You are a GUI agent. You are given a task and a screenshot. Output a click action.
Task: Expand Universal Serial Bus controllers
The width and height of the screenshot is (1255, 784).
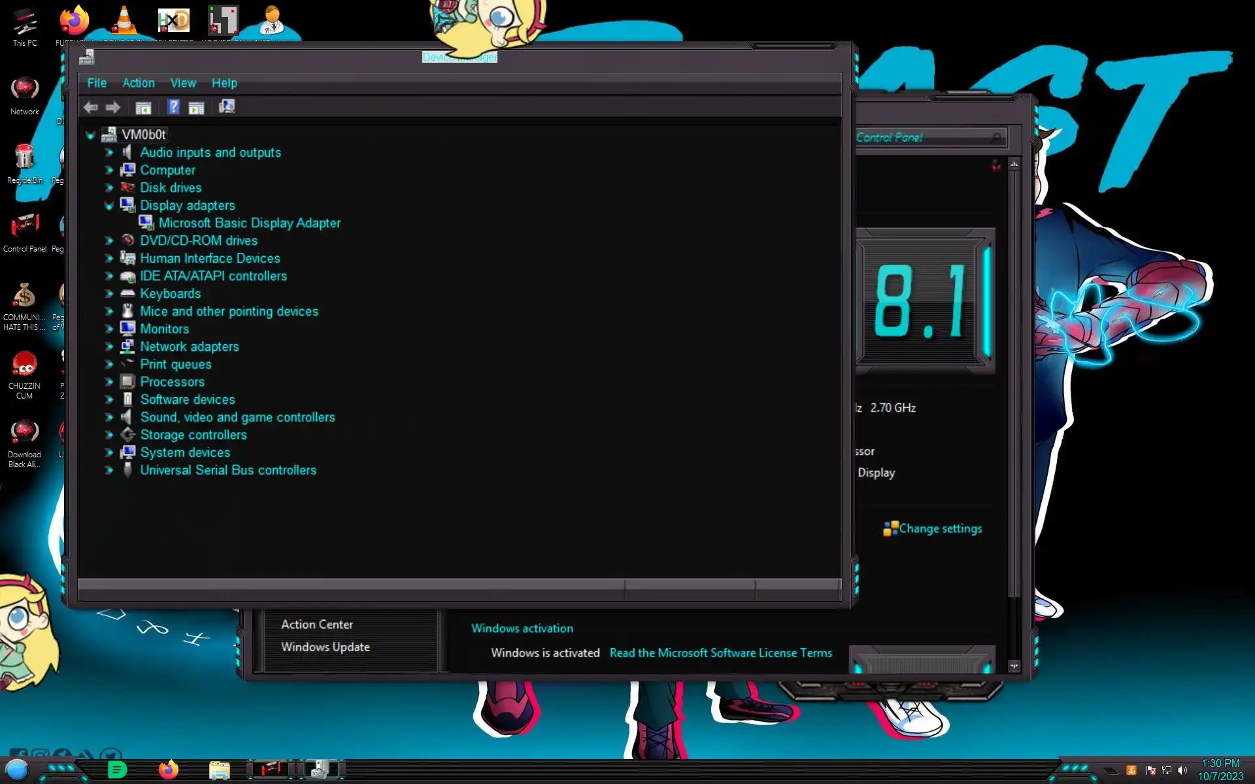pyautogui.click(x=109, y=470)
